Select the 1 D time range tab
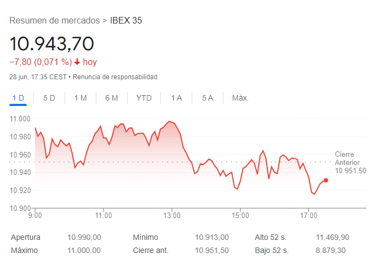379x265 pixels. (x=18, y=98)
